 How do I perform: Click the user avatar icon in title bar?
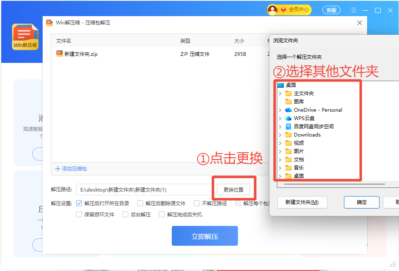pos(272,10)
